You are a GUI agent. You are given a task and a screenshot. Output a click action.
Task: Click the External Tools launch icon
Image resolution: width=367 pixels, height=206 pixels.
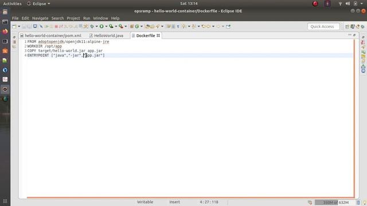click(121, 26)
